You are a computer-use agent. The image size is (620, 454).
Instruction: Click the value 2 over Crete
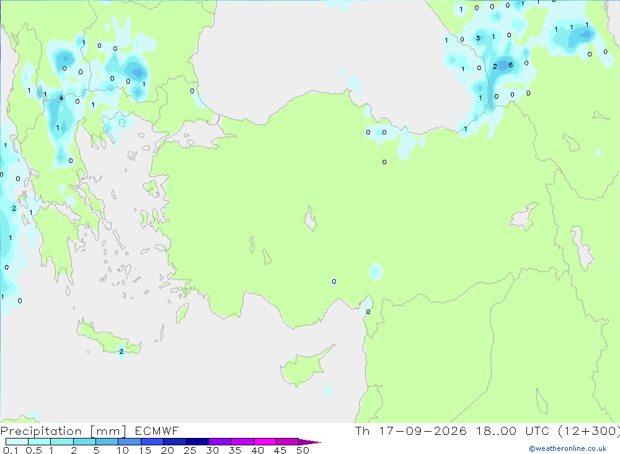[121, 351]
